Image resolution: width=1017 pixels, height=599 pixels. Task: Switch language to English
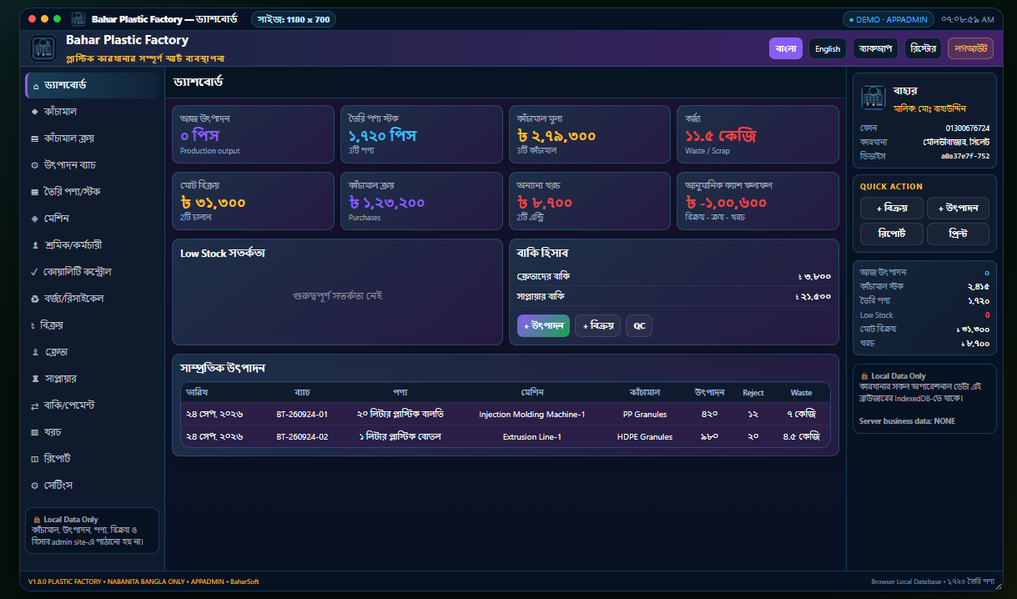pyautogui.click(x=828, y=48)
